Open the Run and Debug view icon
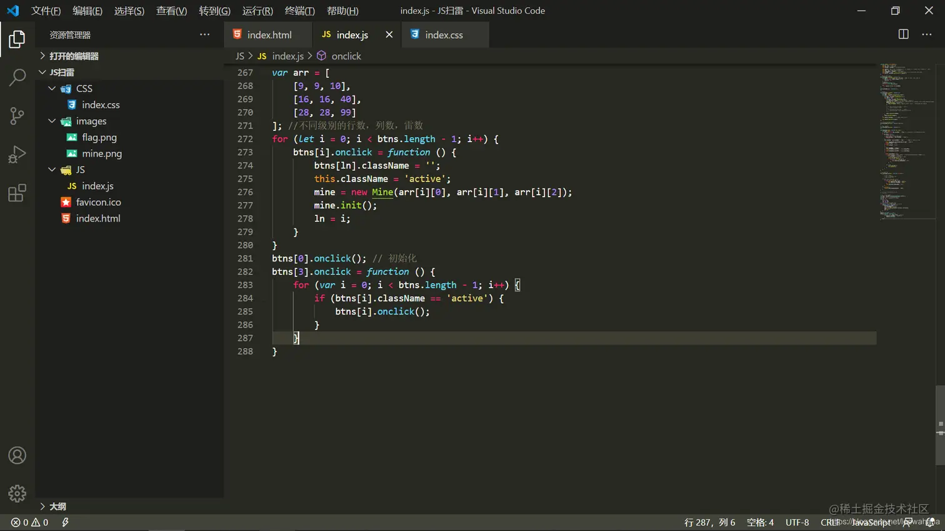The width and height of the screenshot is (945, 531). point(17,154)
